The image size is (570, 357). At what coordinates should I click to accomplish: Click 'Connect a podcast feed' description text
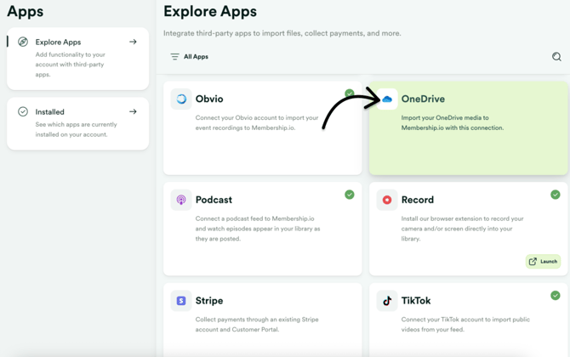tap(258, 229)
